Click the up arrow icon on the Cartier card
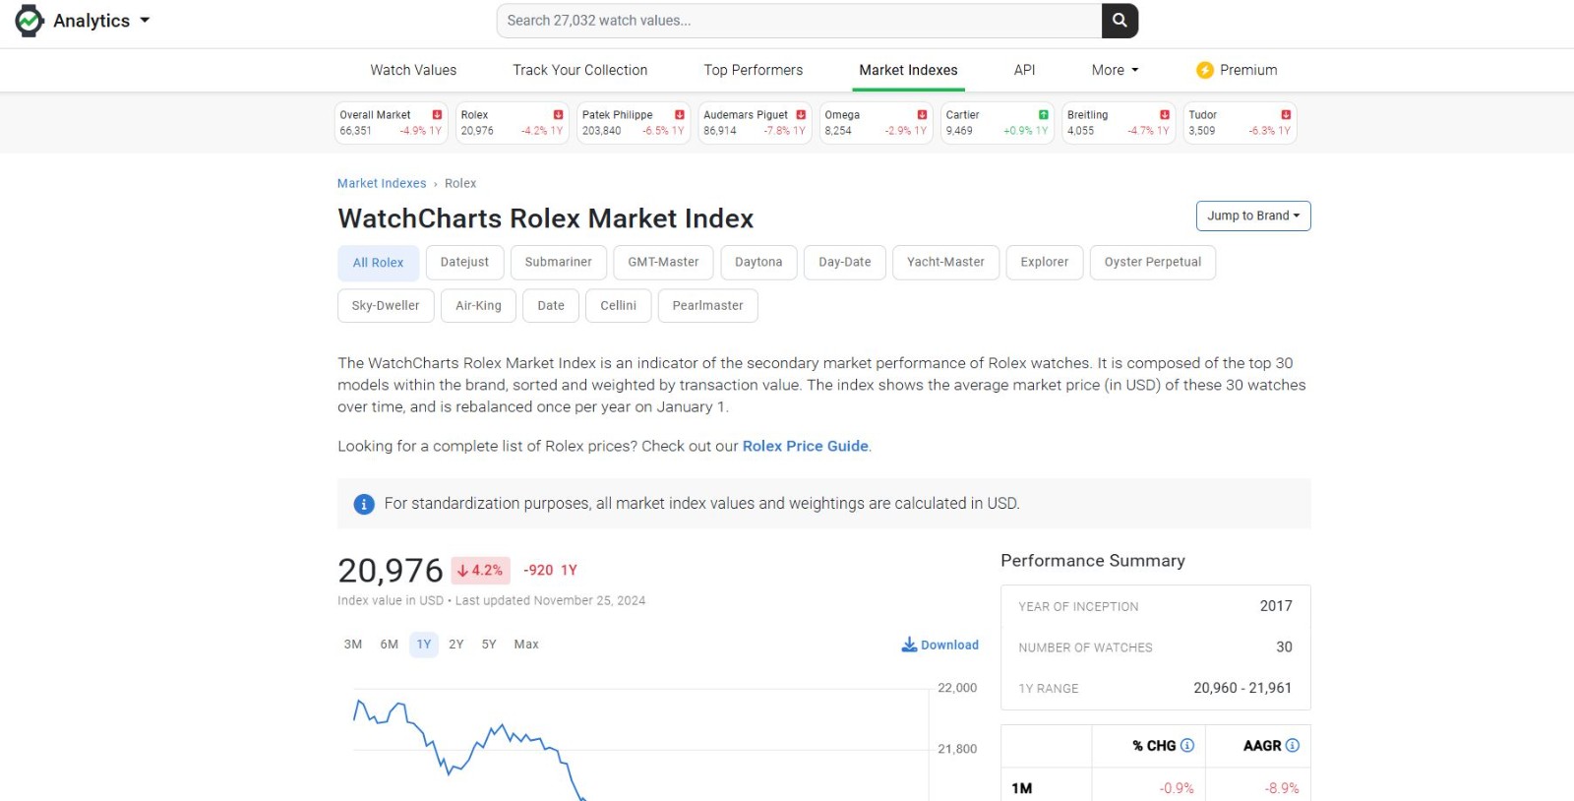This screenshot has height=801, width=1574. pyautogui.click(x=1044, y=115)
